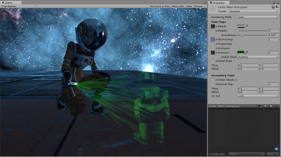The image size is (281, 157).
Task: Toggle Maximize on Play
Action: [x=160, y=6]
